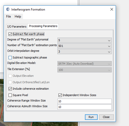Enable Subtract topographic phase checkbox
This screenshot has width=129, height=126.
coord(10,57)
